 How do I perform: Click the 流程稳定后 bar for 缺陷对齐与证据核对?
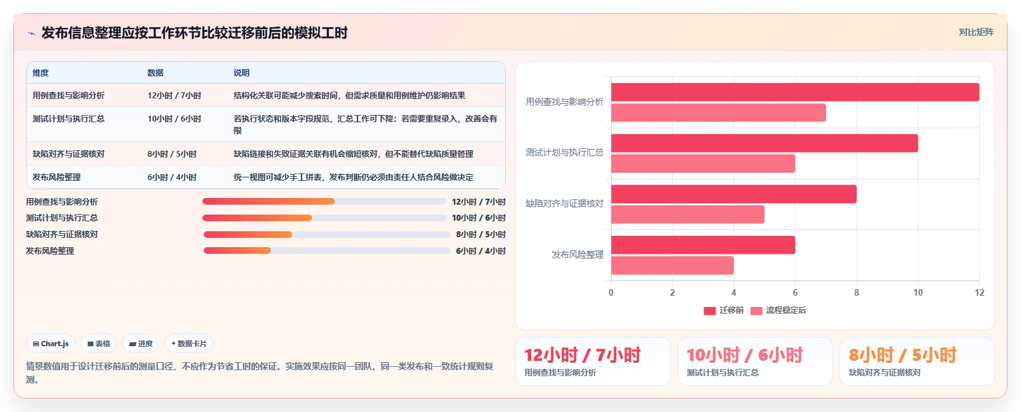coord(688,215)
